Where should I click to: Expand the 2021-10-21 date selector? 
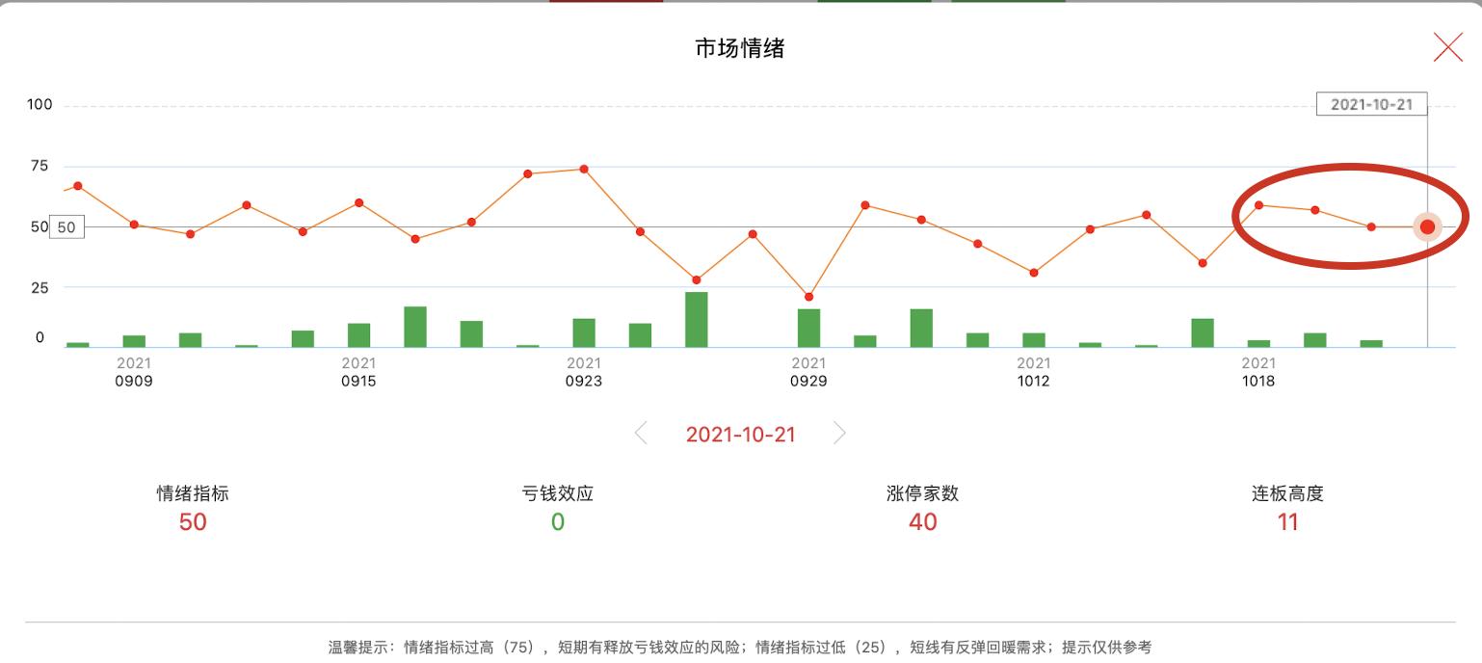click(x=739, y=435)
